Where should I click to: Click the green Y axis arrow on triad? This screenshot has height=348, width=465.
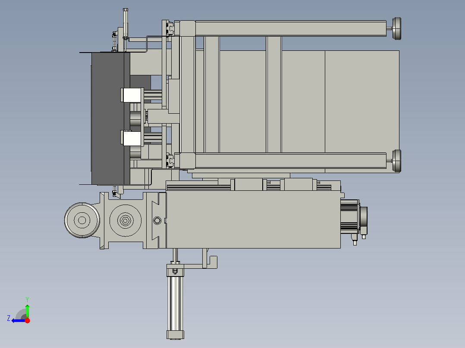pyautogui.click(x=27, y=311)
